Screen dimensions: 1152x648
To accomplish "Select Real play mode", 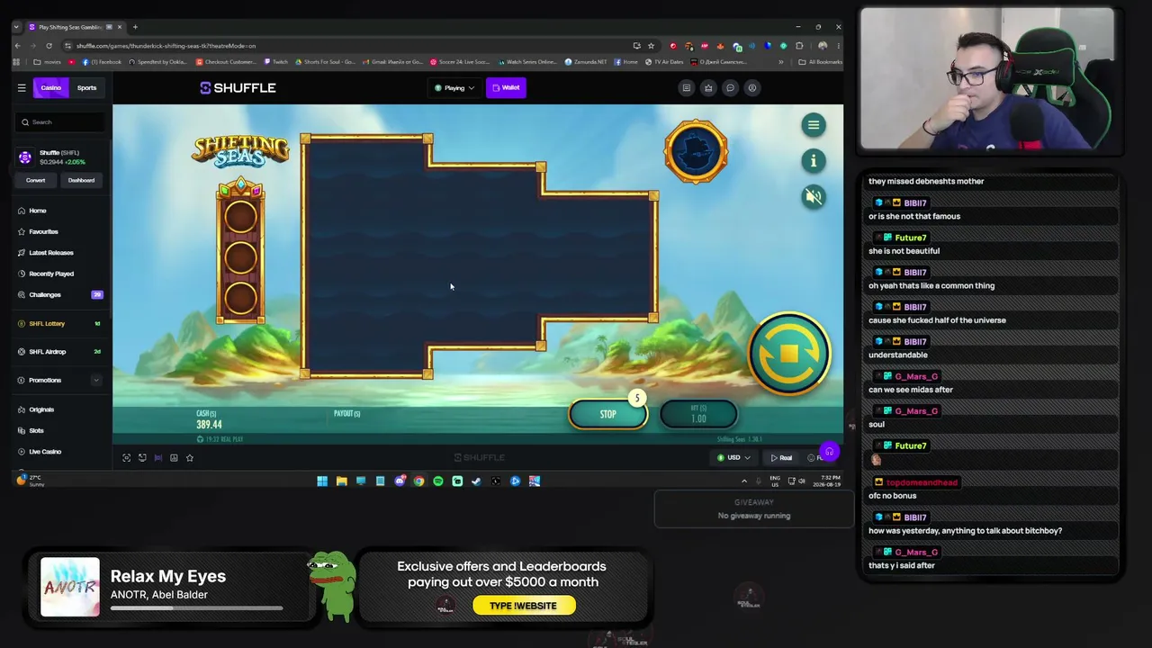I will point(781,458).
